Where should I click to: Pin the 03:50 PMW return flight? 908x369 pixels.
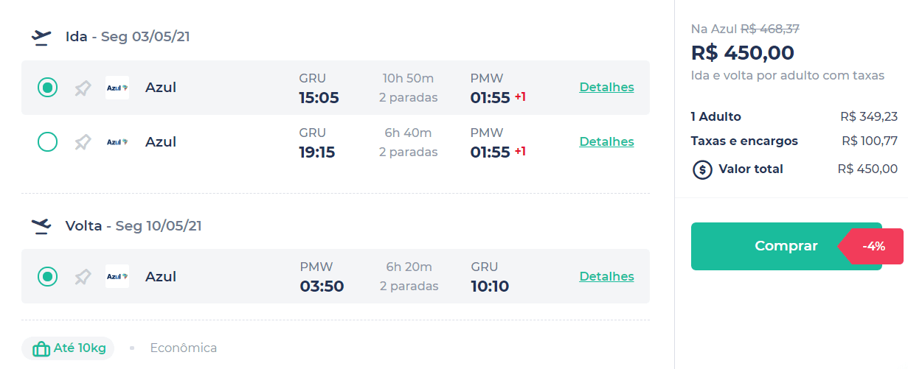pyautogui.click(x=83, y=277)
